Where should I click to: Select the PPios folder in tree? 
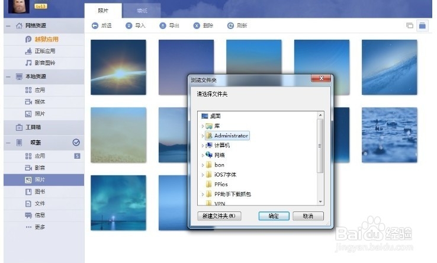[217, 184]
